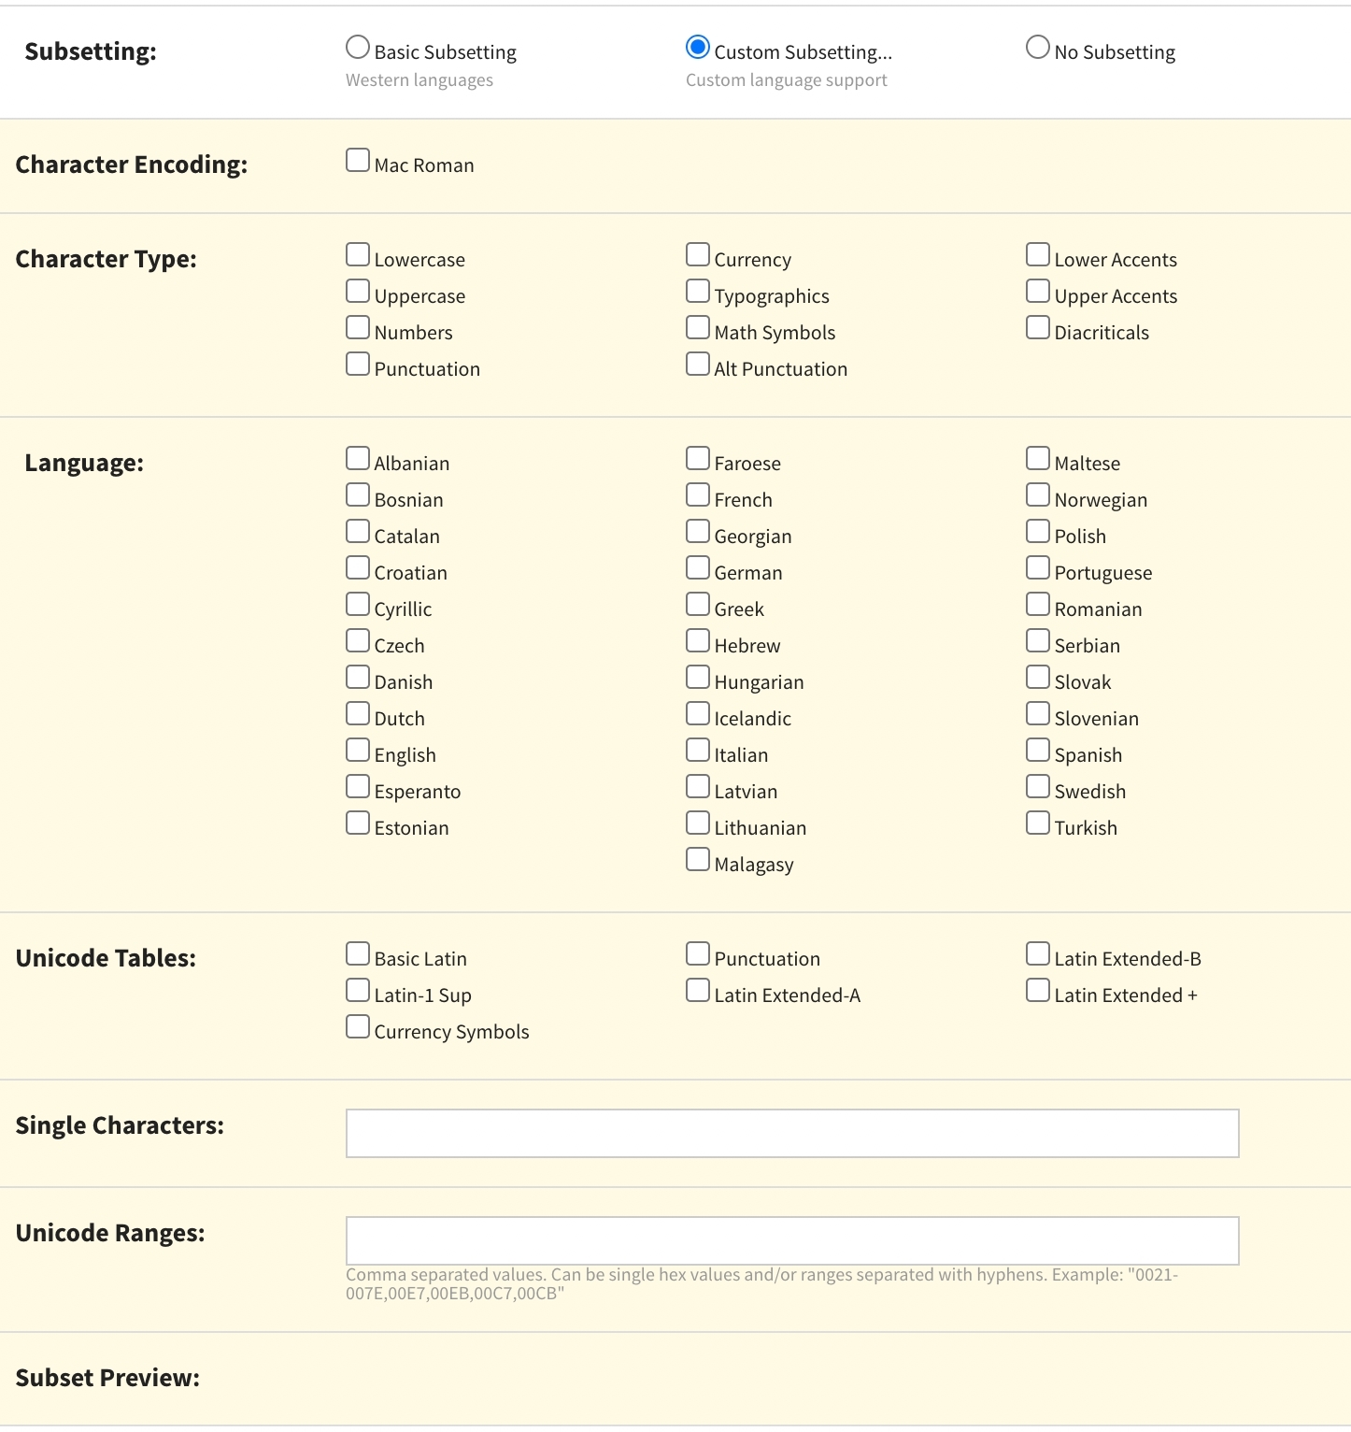Check the Lowercase character type box

[x=358, y=255]
